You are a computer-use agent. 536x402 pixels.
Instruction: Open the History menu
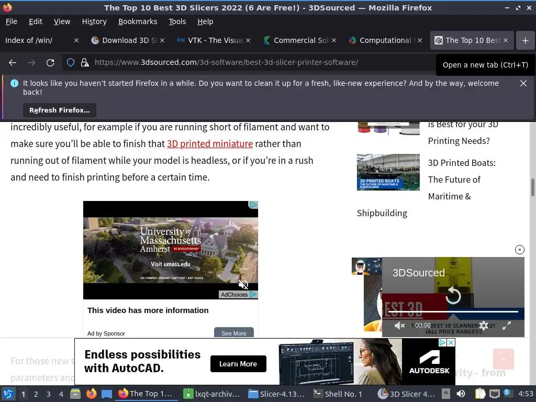coord(94,21)
